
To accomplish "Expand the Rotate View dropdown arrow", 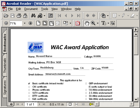I will (70, 23).
